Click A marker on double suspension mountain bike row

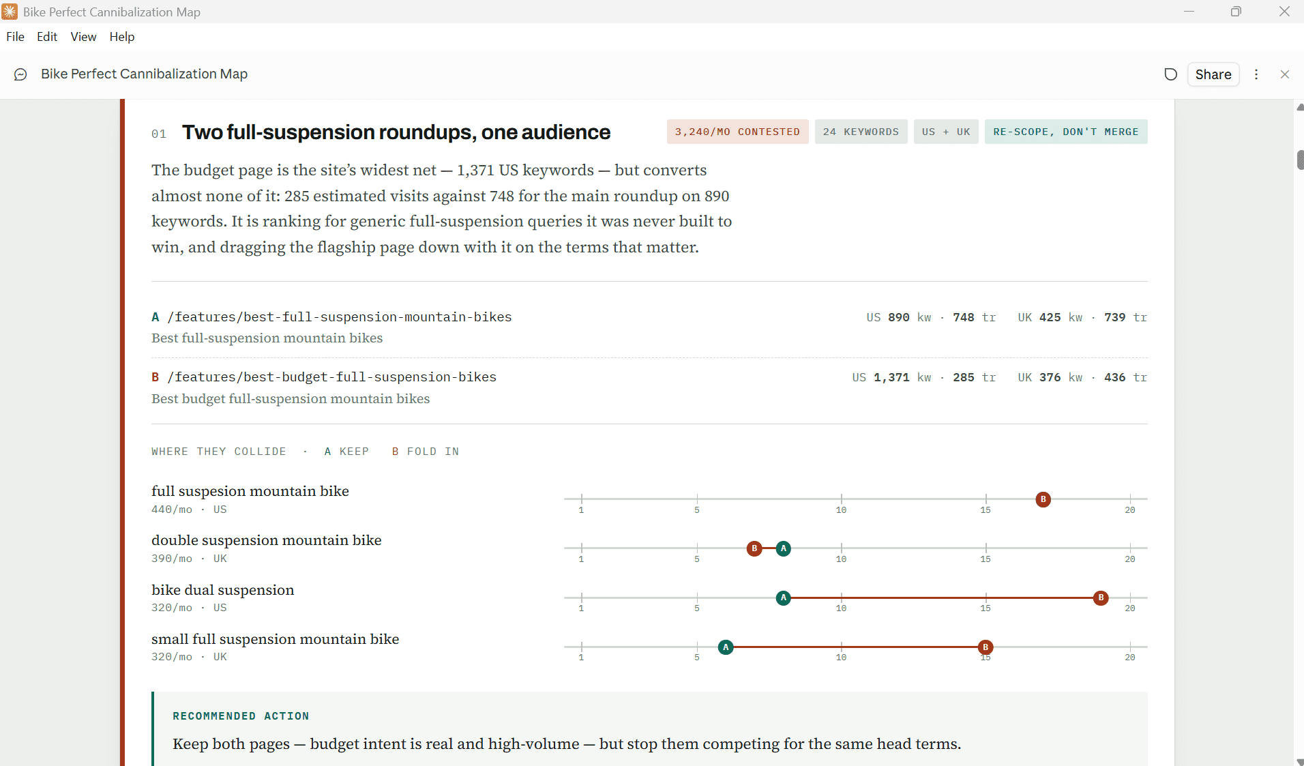(784, 548)
